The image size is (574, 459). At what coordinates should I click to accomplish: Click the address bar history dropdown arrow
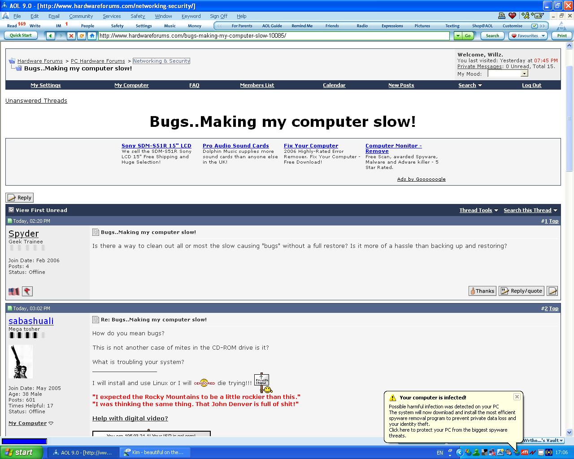click(458, 36)
